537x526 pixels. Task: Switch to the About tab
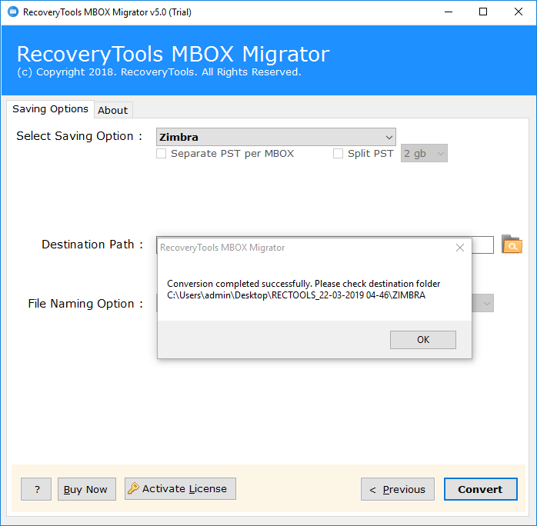pyautogui.click(x=113, y=110)
